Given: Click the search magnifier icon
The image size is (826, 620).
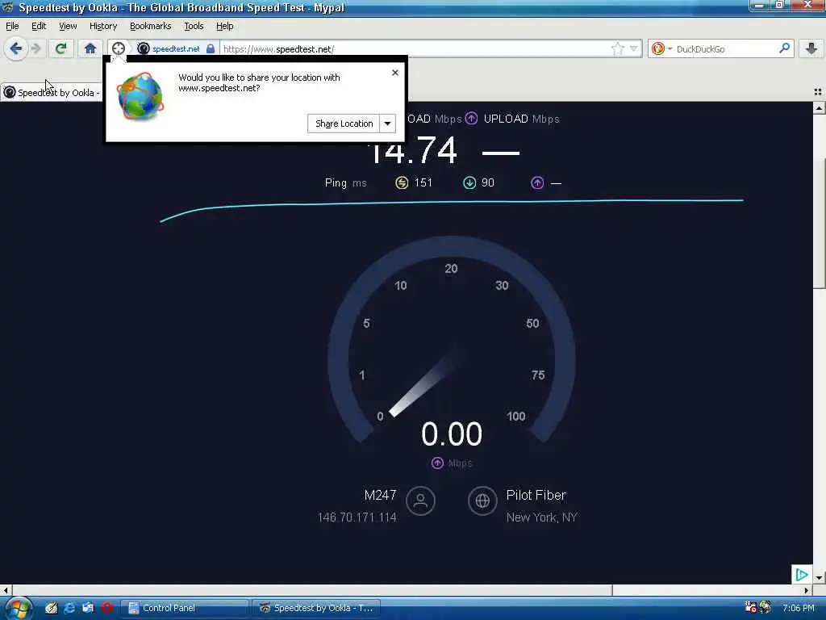Looking at the screenshot, I should coord(784,48).
